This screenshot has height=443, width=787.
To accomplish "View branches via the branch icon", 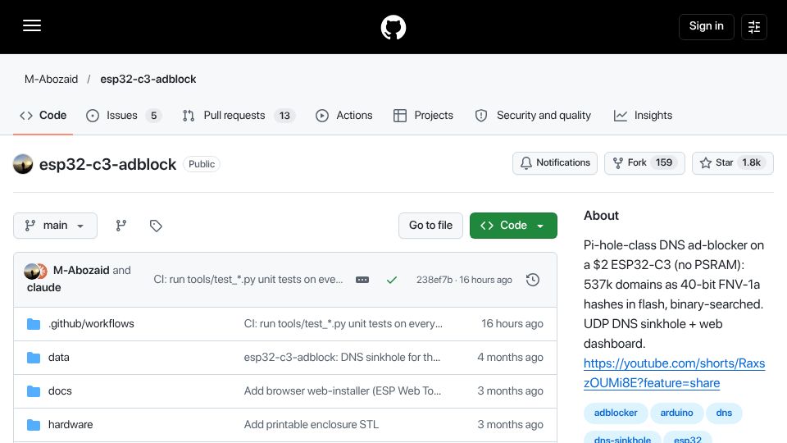I will 121,226.
